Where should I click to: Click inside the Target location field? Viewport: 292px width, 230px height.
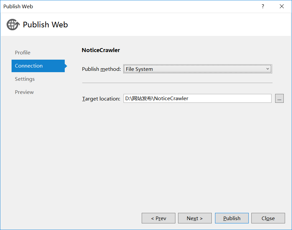[x=197, y=98]
